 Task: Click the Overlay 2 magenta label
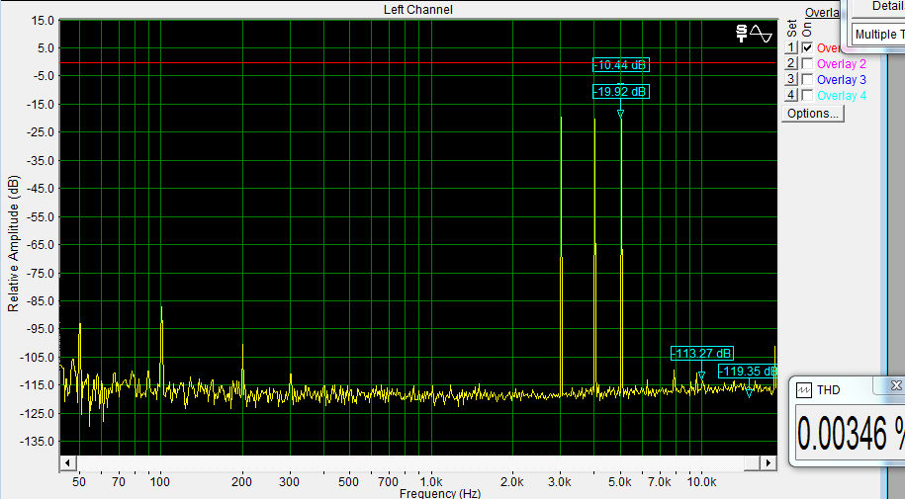[842, 64]
